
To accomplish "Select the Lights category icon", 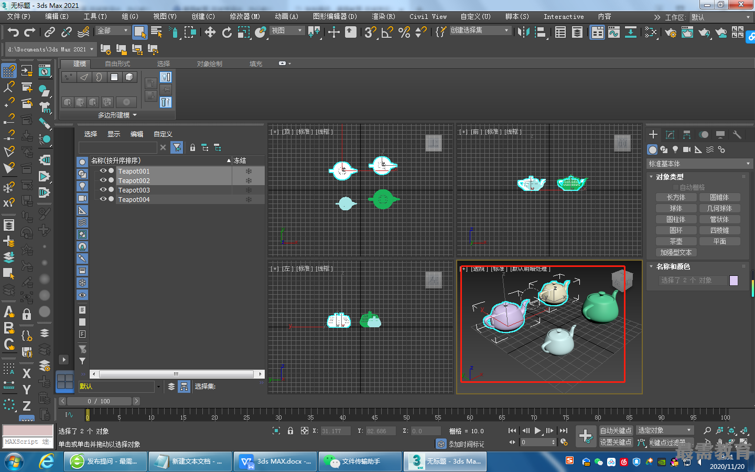I will click(x=675, y=149).
